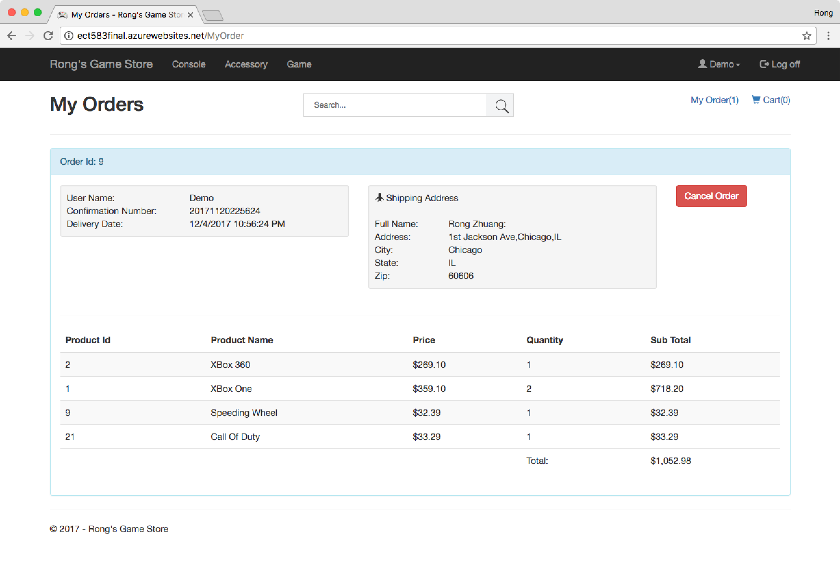Click the footer © 2017 - Rong's Game Store
840x562 pixels.
point(109,529)
